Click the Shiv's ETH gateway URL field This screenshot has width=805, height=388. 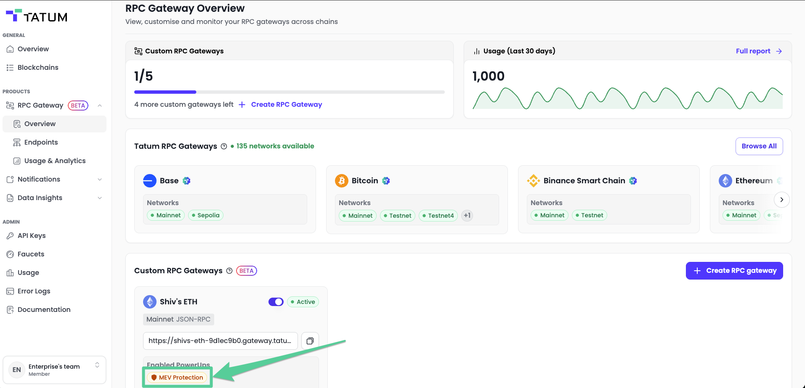pos(221,341)
